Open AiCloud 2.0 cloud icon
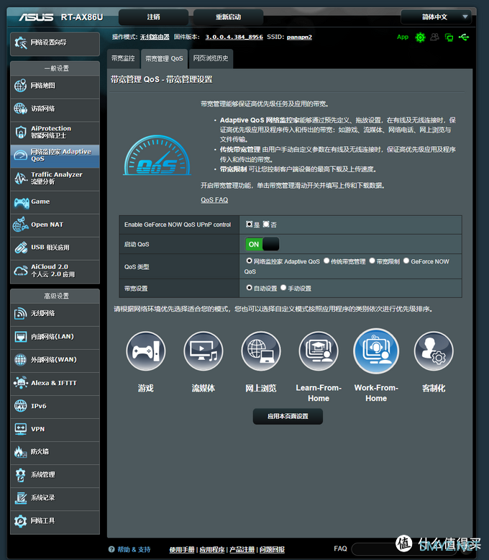The height and width of the screenshot is (560, 489). coord(21,271)
